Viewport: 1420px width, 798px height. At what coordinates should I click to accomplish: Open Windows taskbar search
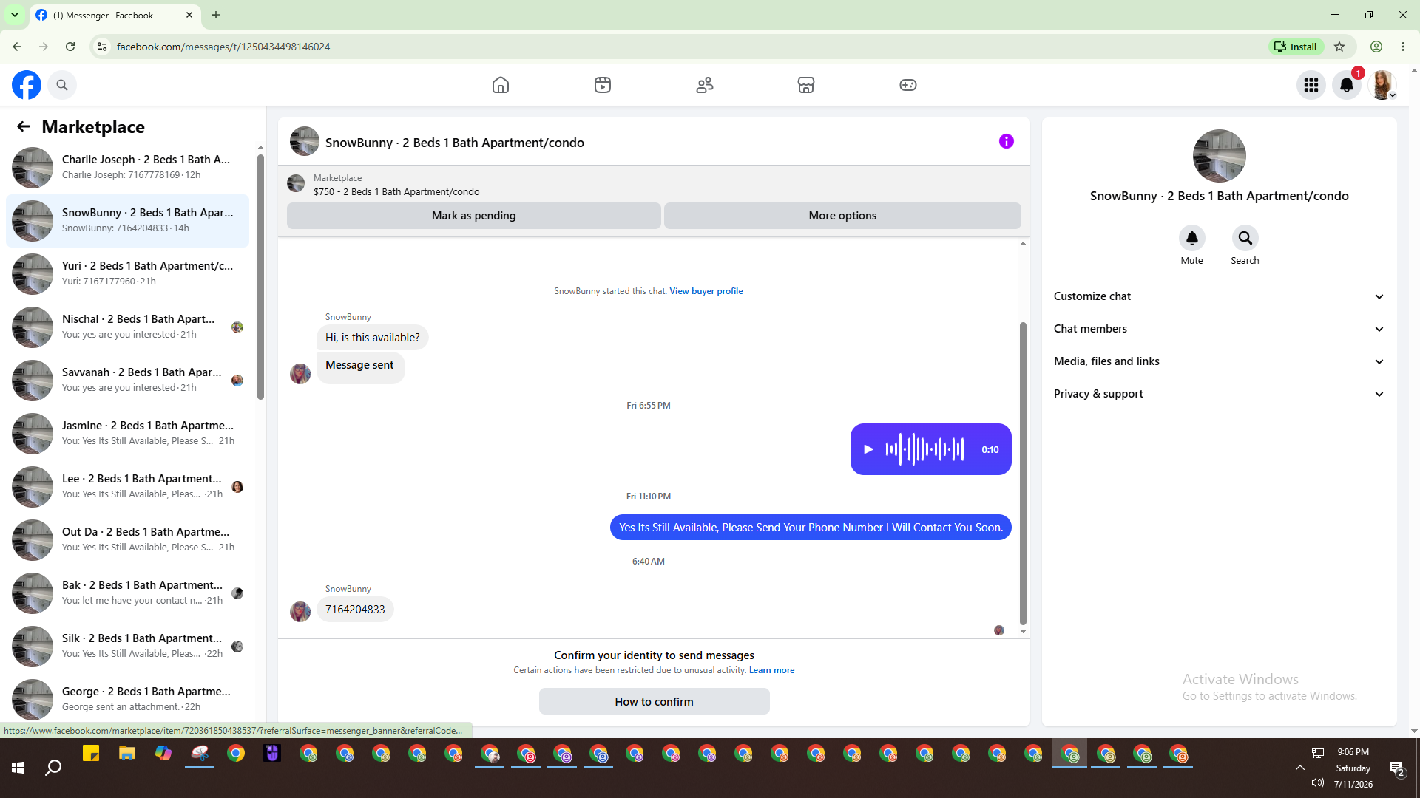tap(53, 768)
